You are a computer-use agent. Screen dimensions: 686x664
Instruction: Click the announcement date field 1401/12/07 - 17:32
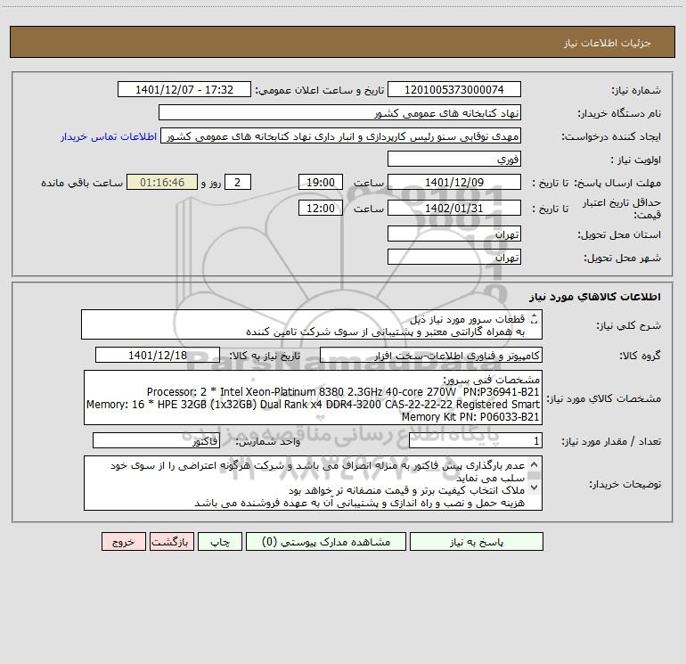point(184,89)
